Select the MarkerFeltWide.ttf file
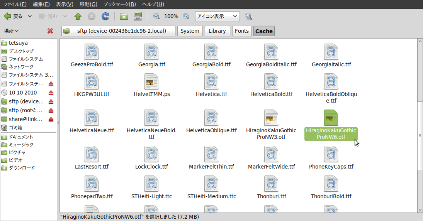423x221 pixels. click(x=271, y=158)
